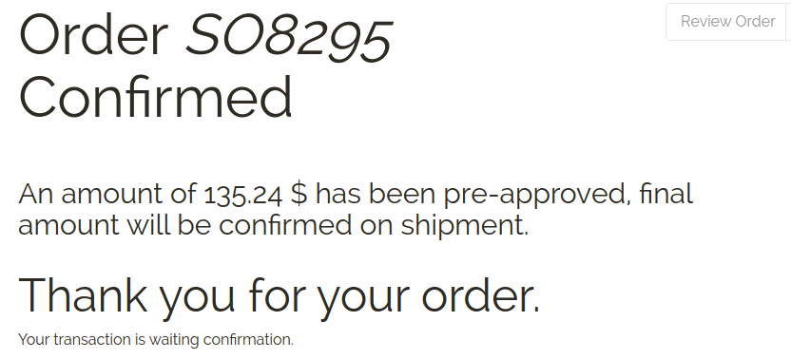Click 'for your order.' in heading
Viewport: 791px width, 359px height.
395,295
